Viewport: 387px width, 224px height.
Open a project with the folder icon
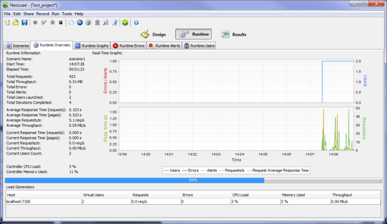tap(16, 23)
